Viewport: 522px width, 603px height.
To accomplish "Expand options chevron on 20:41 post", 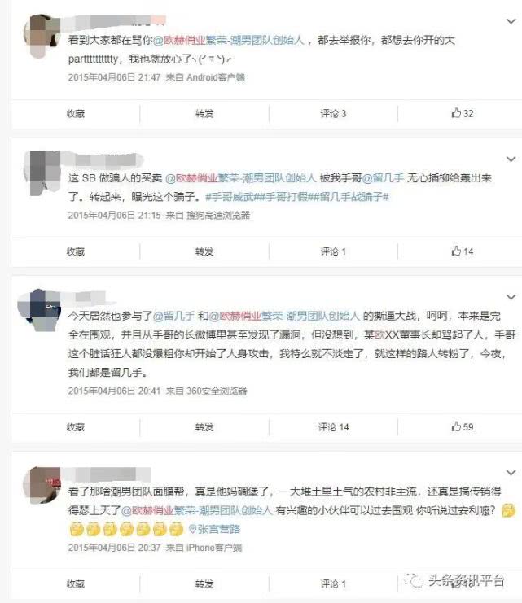I will 511,297.
